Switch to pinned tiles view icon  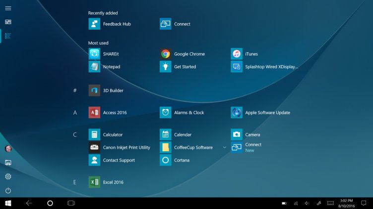[8, 22]
